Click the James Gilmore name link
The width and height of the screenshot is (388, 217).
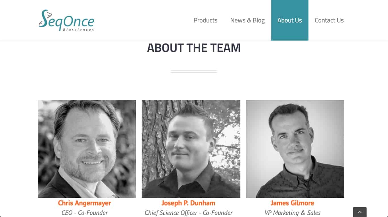coord(292,203)
